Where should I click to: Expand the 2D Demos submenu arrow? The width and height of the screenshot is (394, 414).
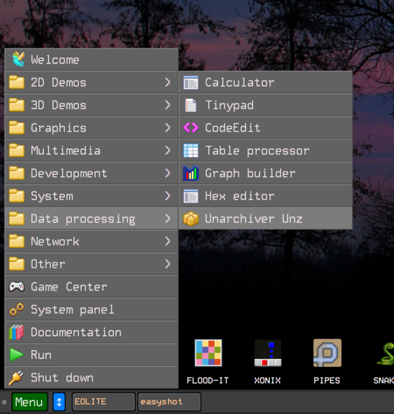(167, 82)
